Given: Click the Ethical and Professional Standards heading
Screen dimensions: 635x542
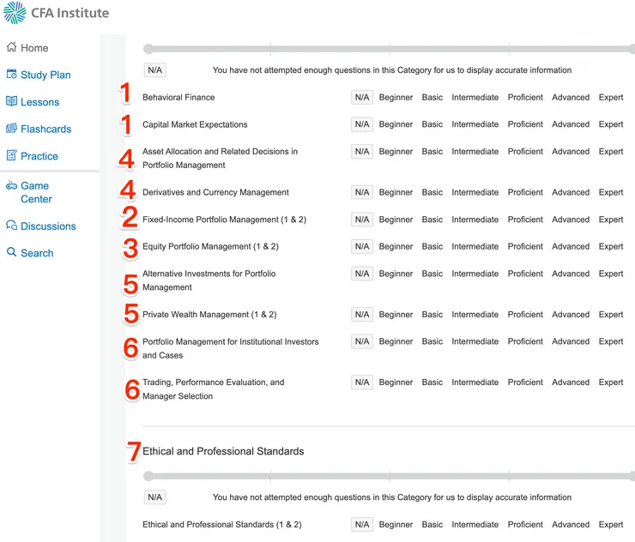Looking at the screenshot, I should pos(223,451).
